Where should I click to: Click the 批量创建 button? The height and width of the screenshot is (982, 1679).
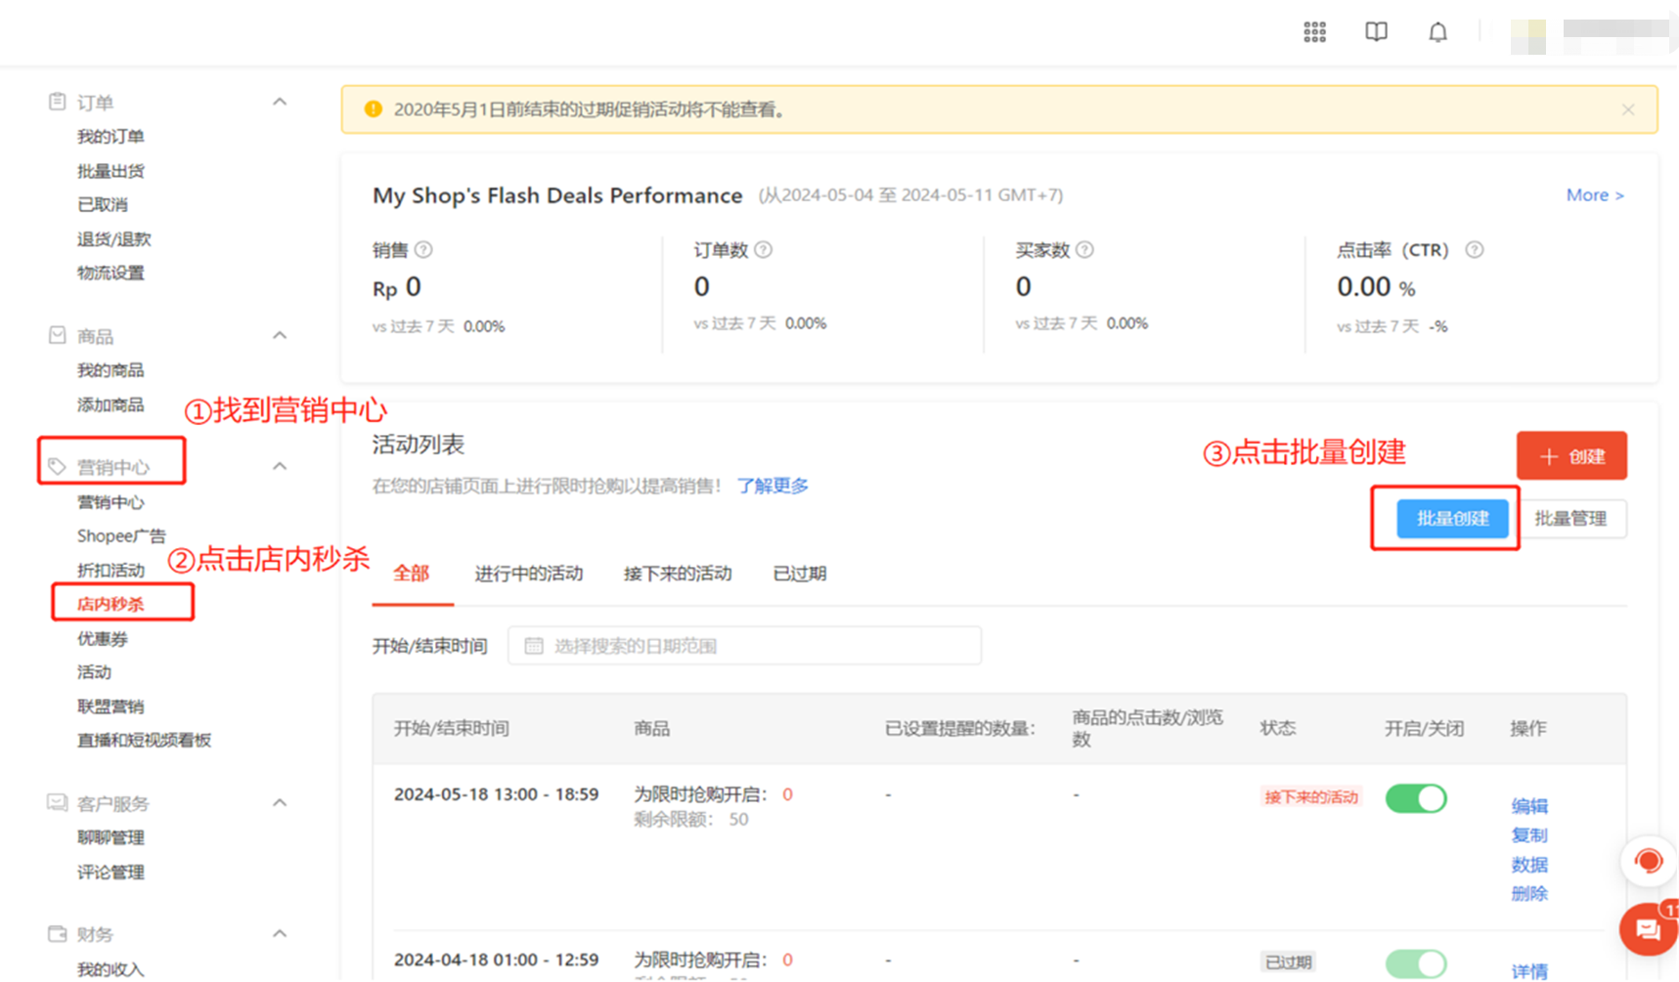1453,519
